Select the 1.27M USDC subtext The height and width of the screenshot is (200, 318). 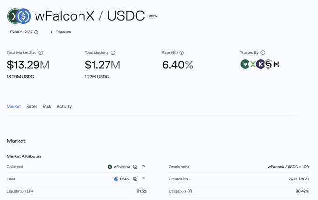point(97,77)
